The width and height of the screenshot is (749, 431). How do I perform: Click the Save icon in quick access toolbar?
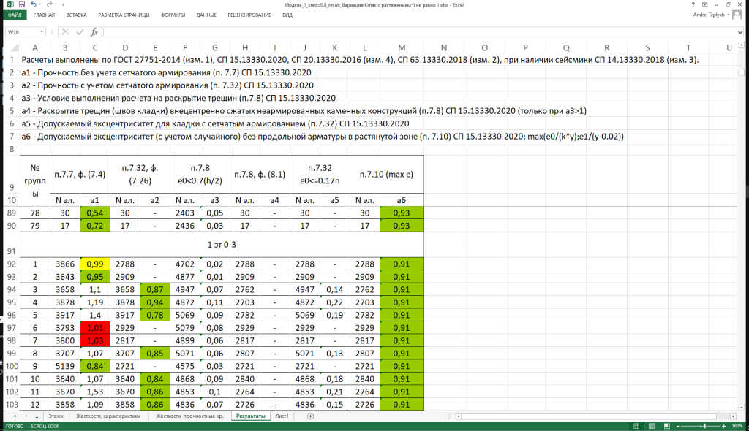coord(23,4)
